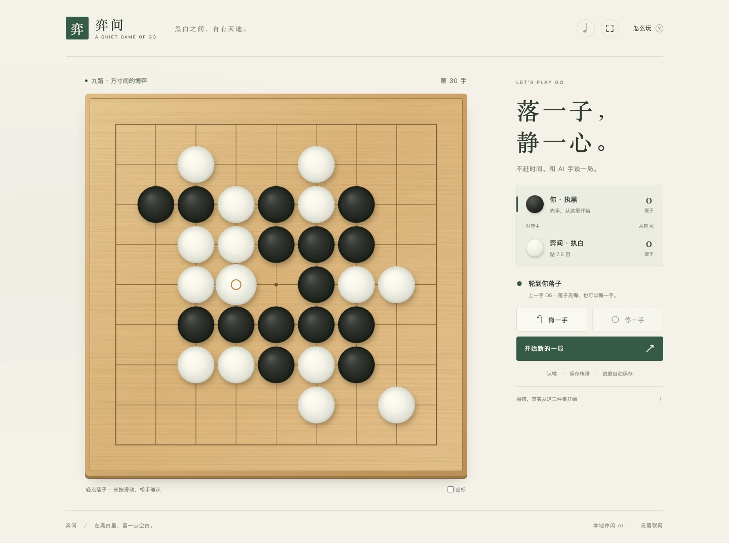The width and height of the screenshot is (729, 543).
Task: Click the last-move hint mentioning 上一手 D5
Action: (x=574, y=296)
